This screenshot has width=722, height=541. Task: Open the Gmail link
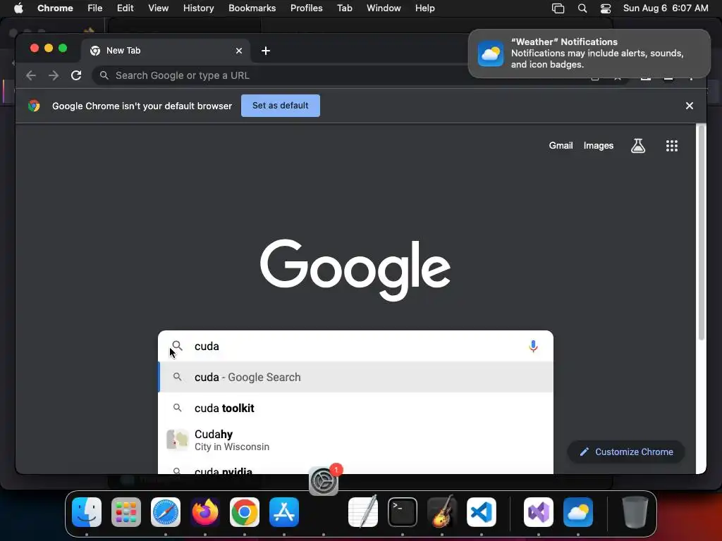tap(561, 146)
